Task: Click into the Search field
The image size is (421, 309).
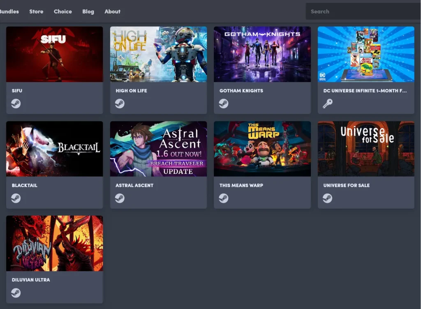Action: pos(363,12)
